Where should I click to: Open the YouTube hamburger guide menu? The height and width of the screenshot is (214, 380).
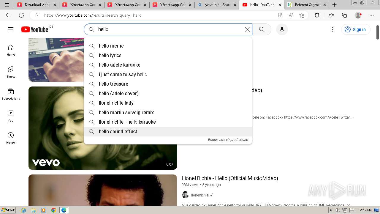[11, 29]
